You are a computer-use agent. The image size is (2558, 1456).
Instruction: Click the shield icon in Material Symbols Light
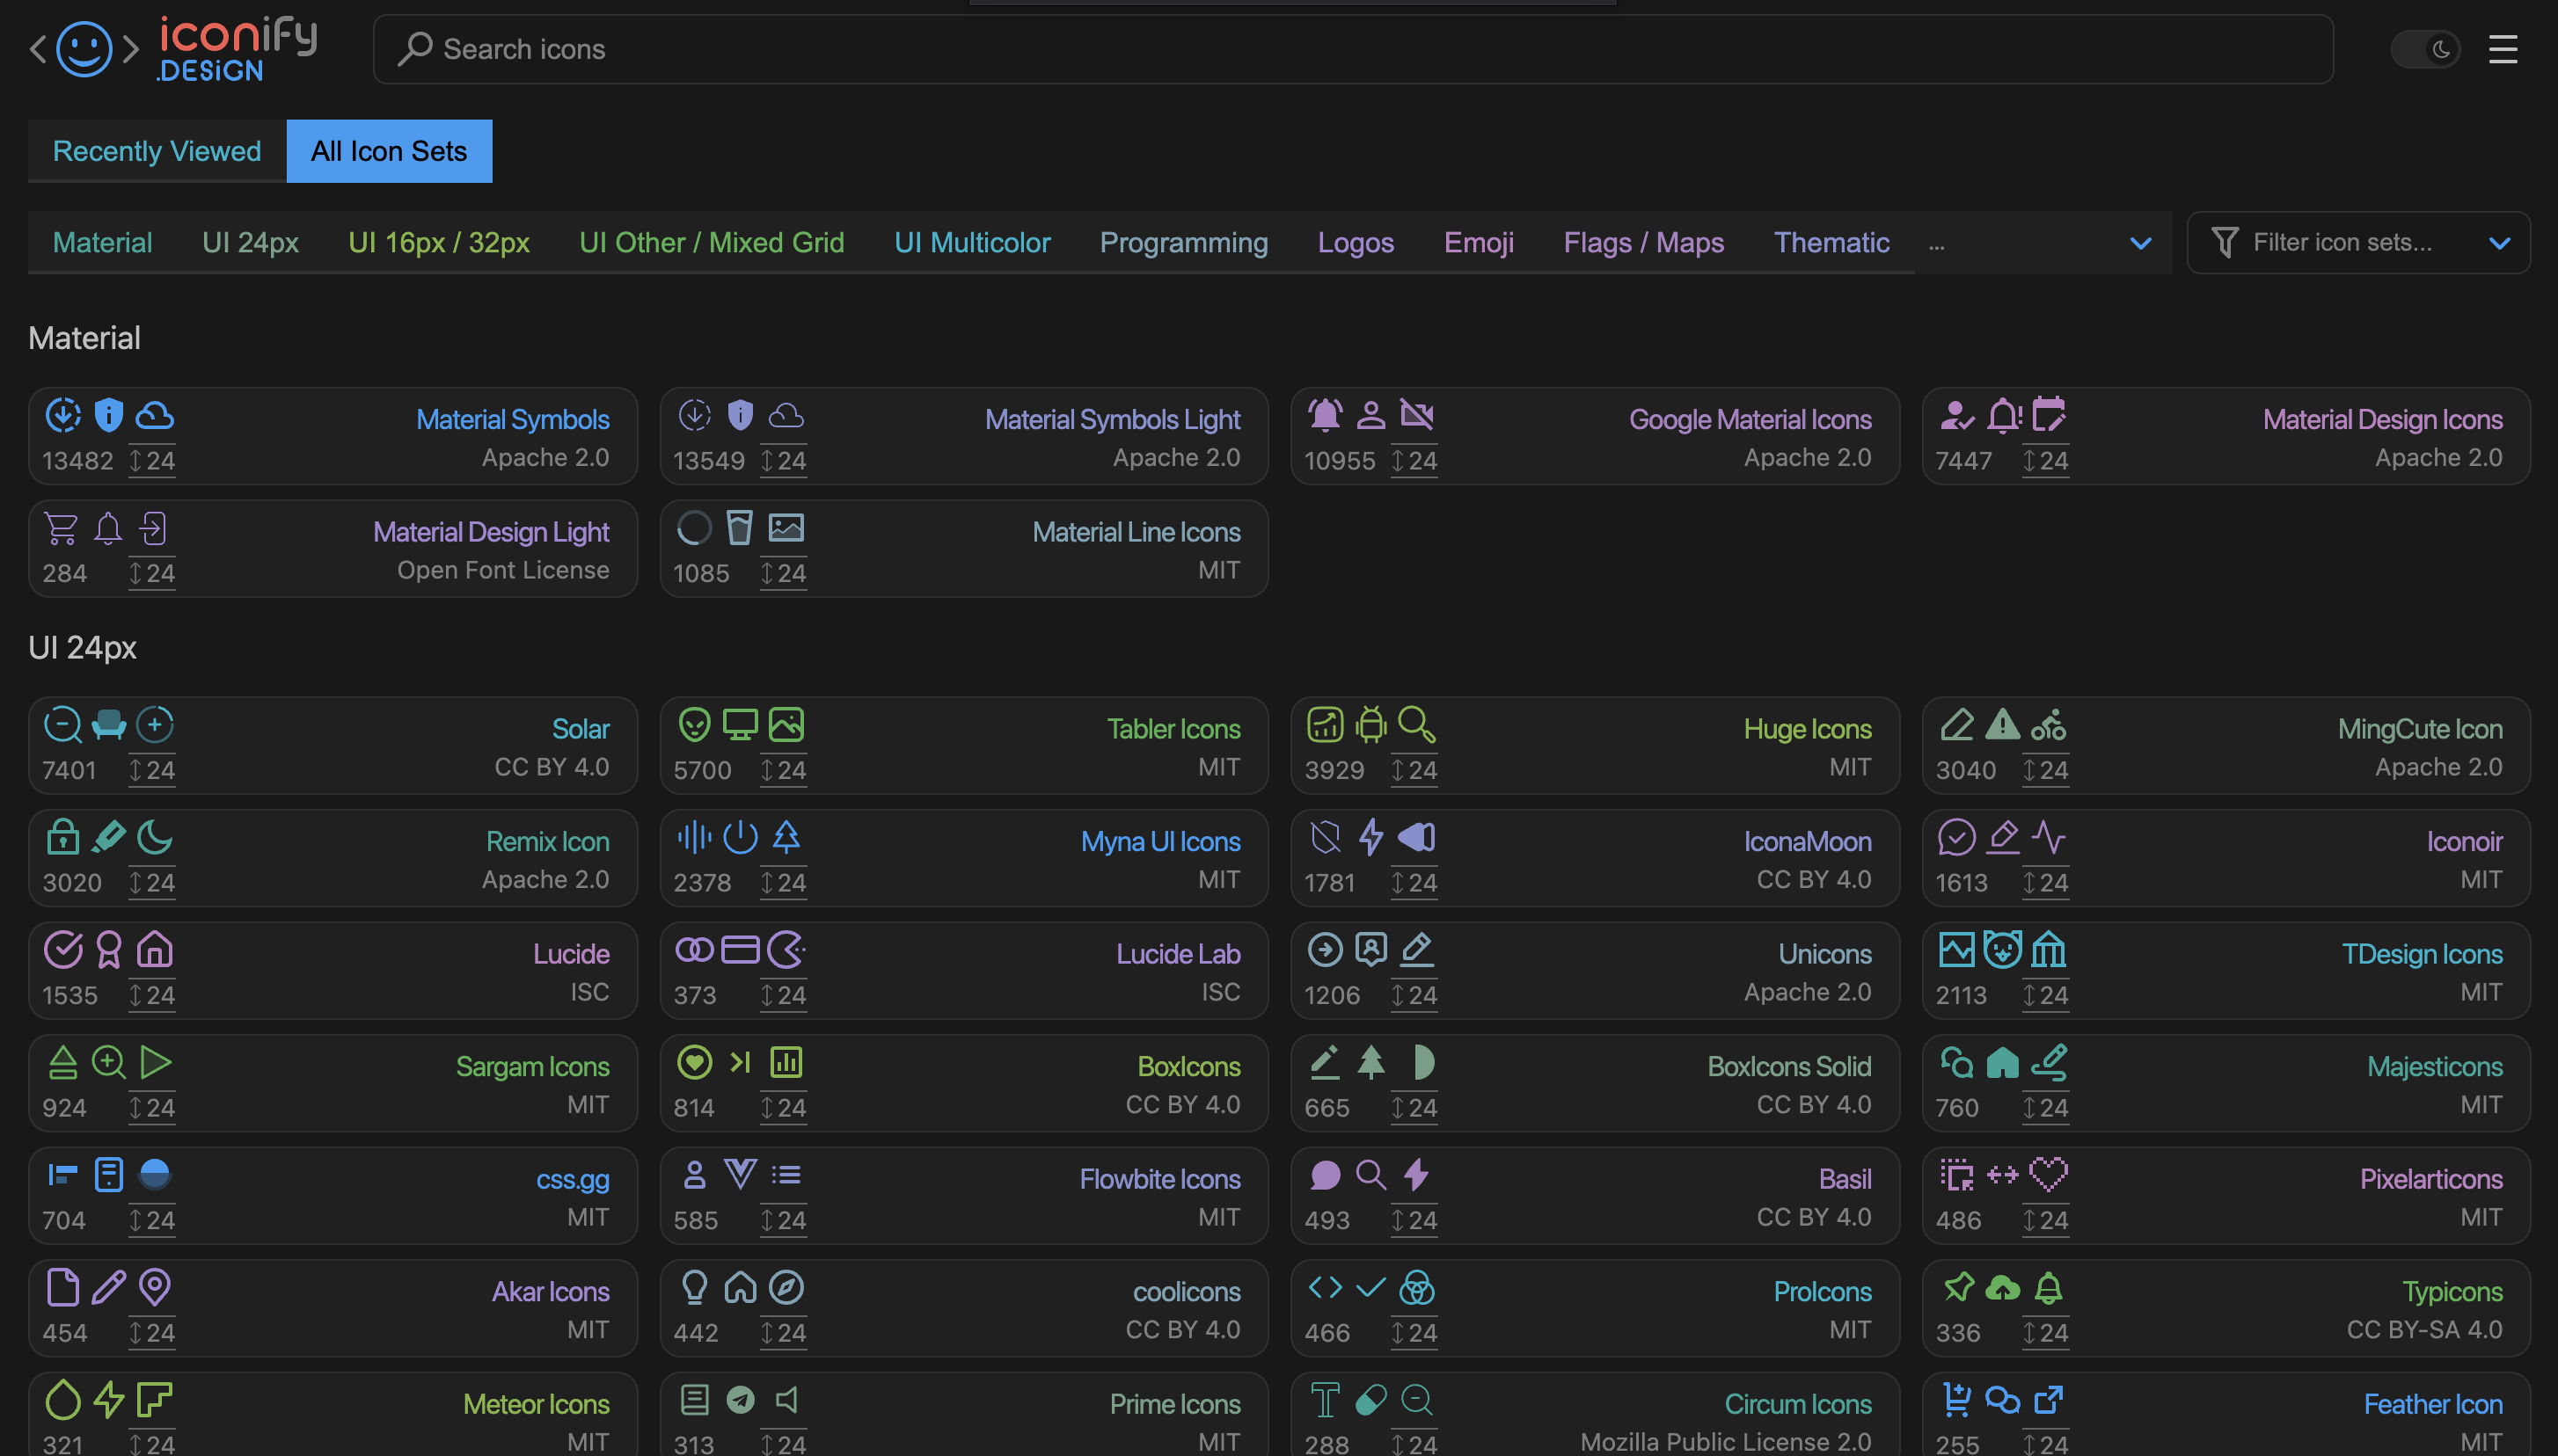coord(741,415)
